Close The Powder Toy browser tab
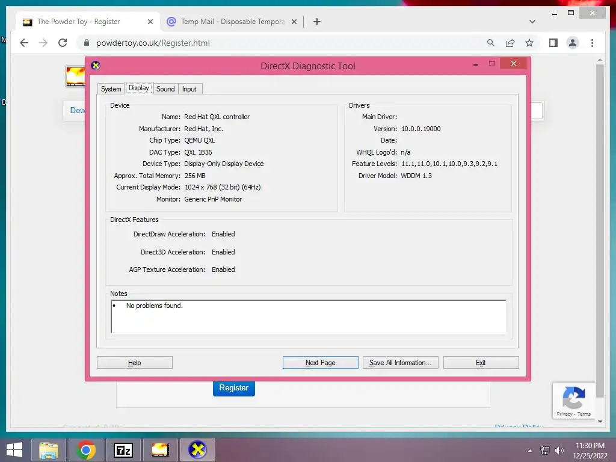Viewport: 616px width, 462px height. 150,22
